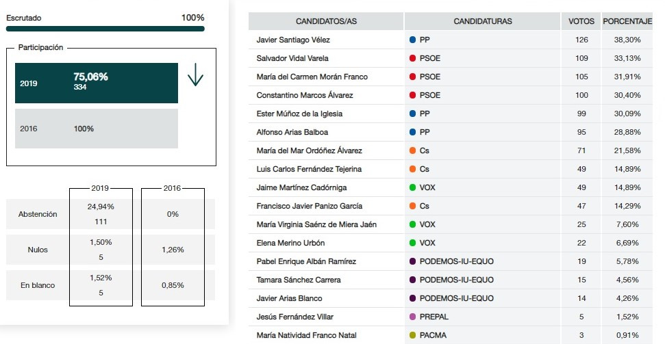The image size is (665, 344).
Task: Click the En blanco row label
Action: (38, 286)
